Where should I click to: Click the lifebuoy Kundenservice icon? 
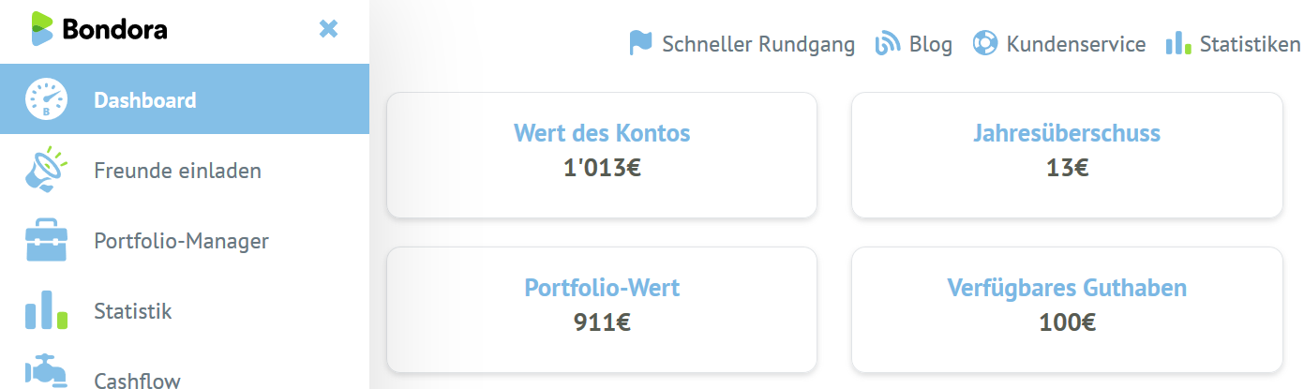coord(984,44)
